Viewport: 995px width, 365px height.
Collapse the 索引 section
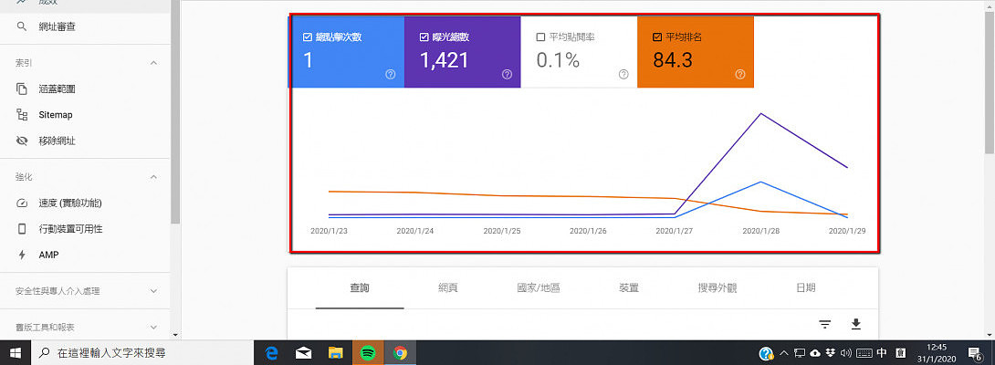click(x=152, y=63)
